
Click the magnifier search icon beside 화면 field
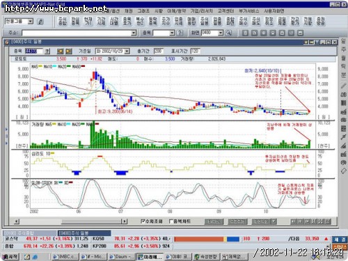(x=229, y=33)
